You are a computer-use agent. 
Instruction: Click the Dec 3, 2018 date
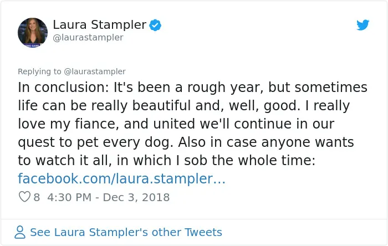pyautogui.click(x=136, y=197)
